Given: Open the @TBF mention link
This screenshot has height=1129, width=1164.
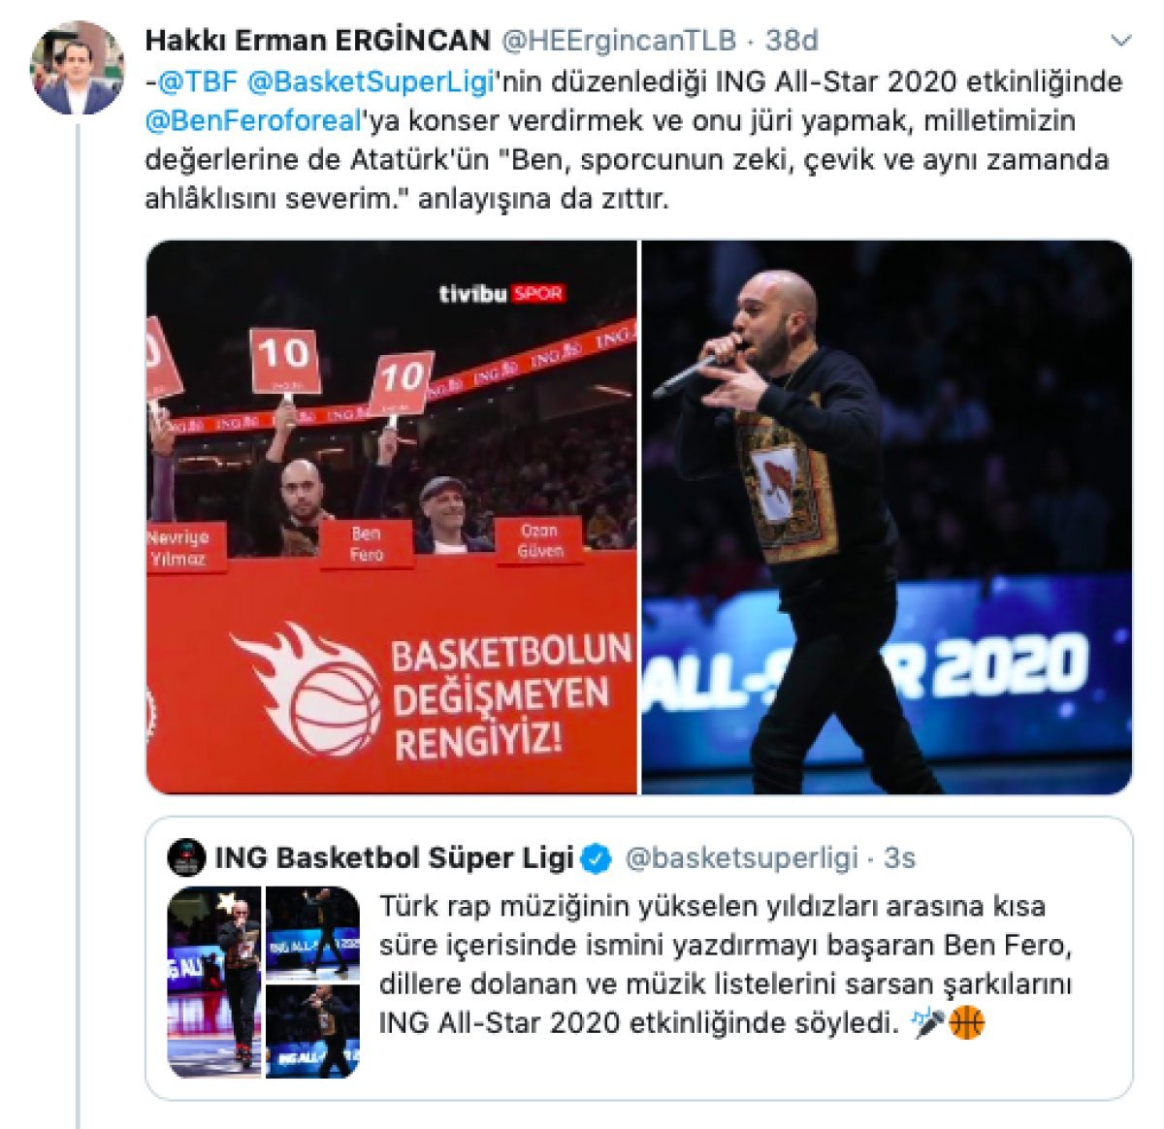Looking at the screenshot, I should tap(197, 81).
